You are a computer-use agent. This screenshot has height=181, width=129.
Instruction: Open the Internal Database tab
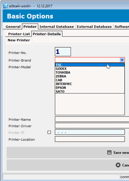click(57, 27)
